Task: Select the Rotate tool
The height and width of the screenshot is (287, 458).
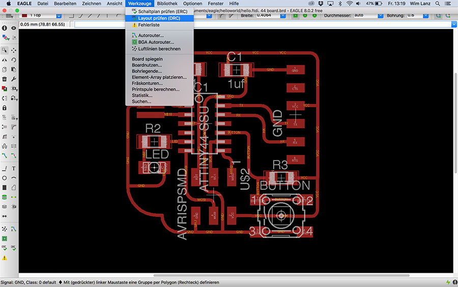Action: [x=14, y=60]
